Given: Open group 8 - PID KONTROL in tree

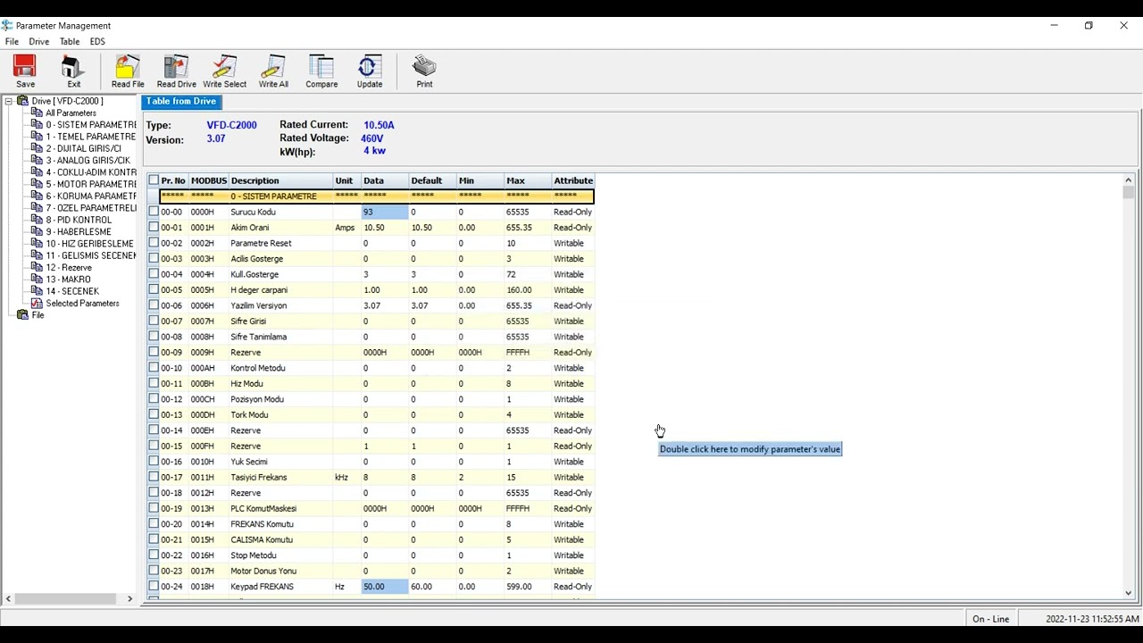Looking at the screenshot, I should (x=79, y=220).
